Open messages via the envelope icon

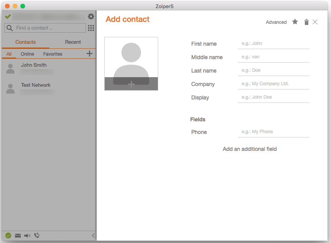pos(18,235)
